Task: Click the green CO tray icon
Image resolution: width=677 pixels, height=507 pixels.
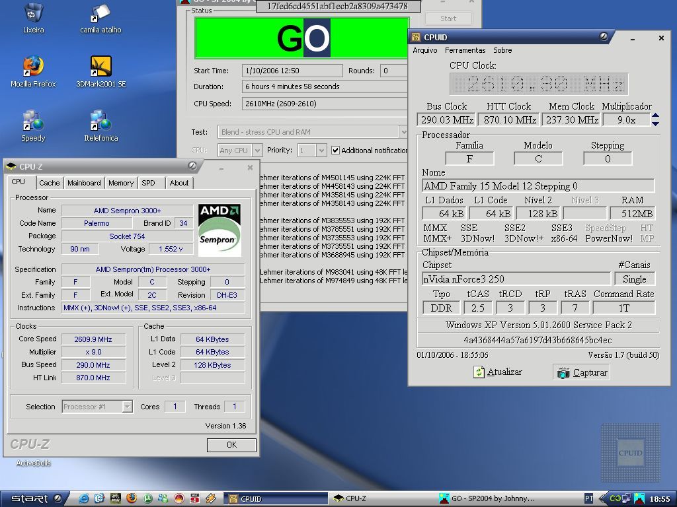Action: (614, 498)
